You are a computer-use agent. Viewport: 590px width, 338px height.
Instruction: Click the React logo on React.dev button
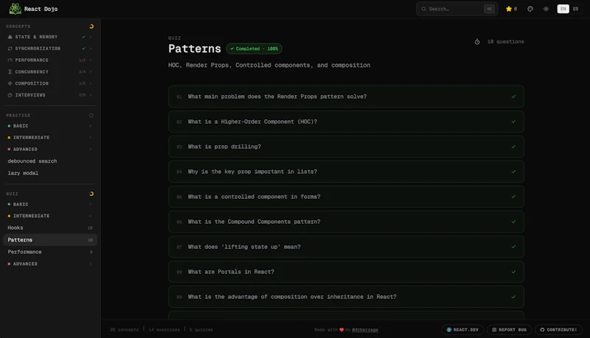(x=449, y=330)
